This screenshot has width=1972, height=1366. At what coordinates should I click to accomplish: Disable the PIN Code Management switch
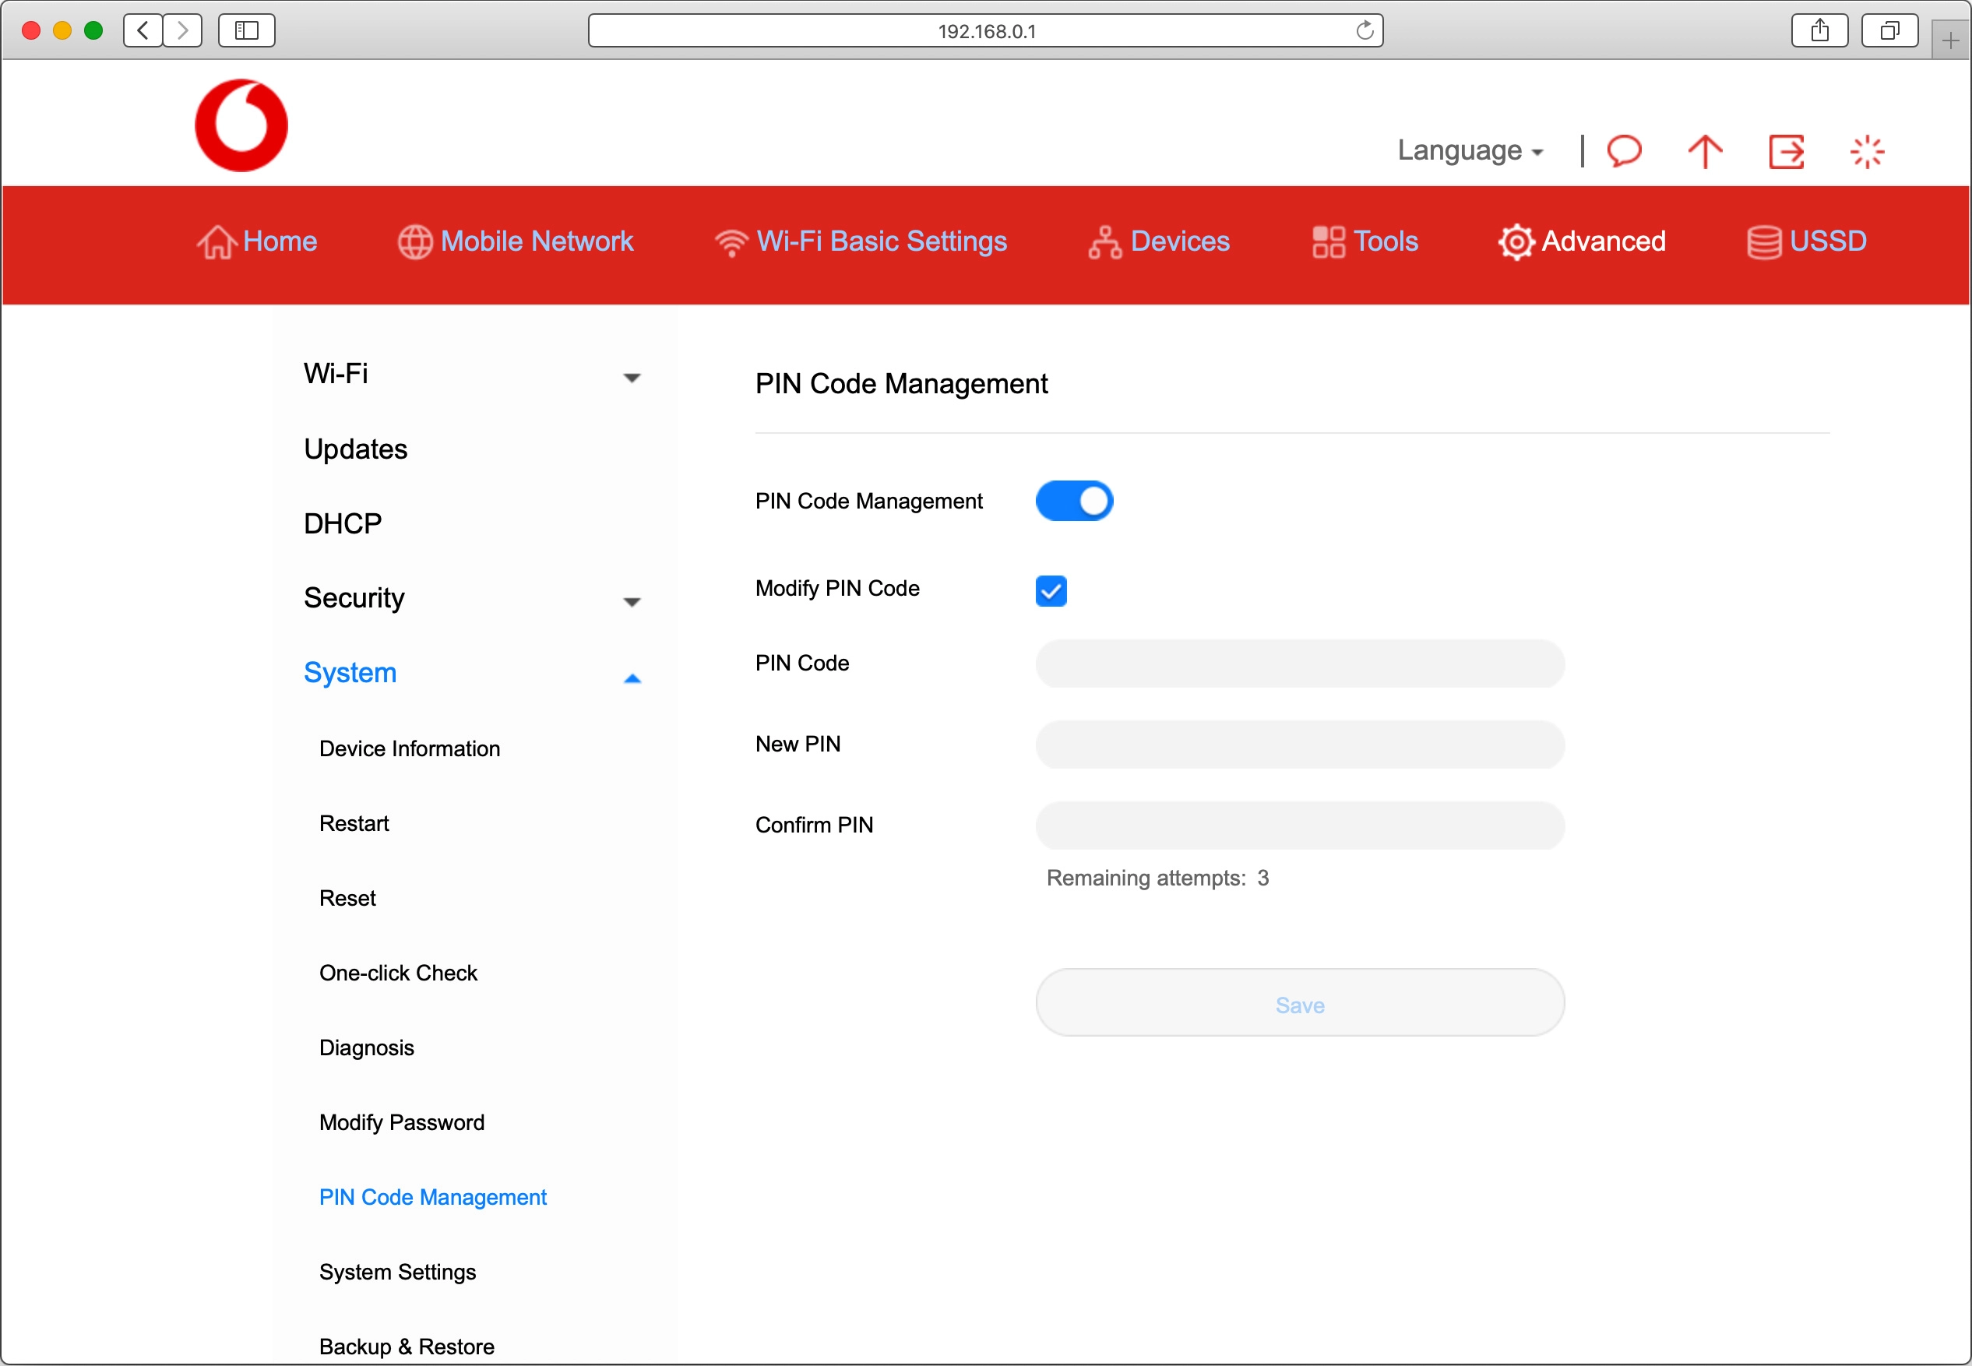1074,501
